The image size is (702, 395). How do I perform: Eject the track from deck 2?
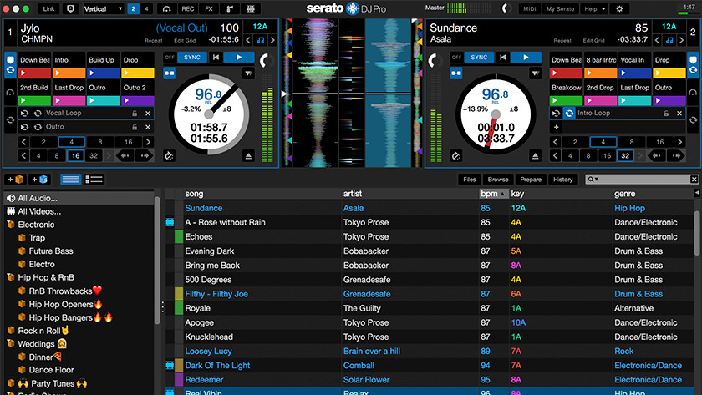(x=535, y=155)
